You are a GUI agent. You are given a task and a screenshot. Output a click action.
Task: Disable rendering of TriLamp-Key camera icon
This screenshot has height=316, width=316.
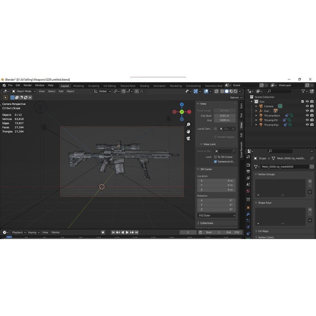coord(312,125)
